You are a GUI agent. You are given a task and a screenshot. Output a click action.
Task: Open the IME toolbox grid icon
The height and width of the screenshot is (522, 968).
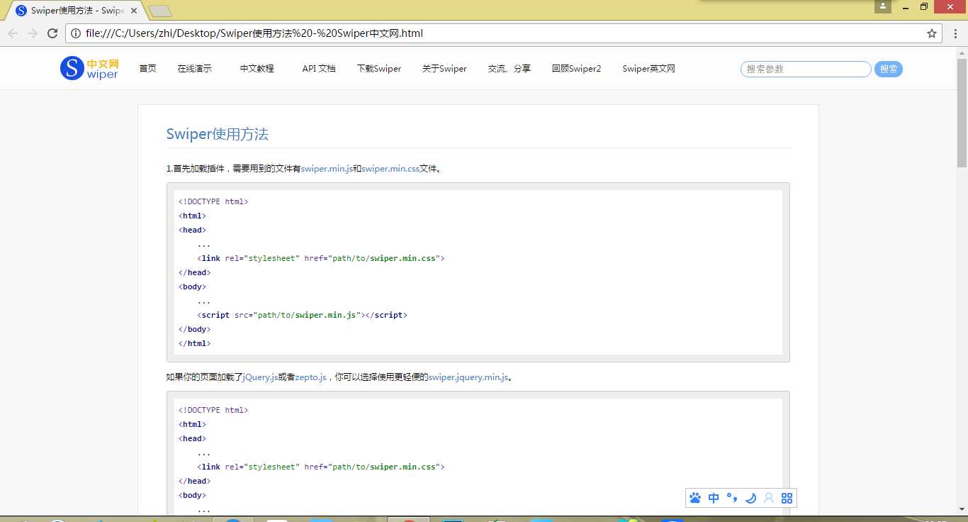tap(787, 498)
